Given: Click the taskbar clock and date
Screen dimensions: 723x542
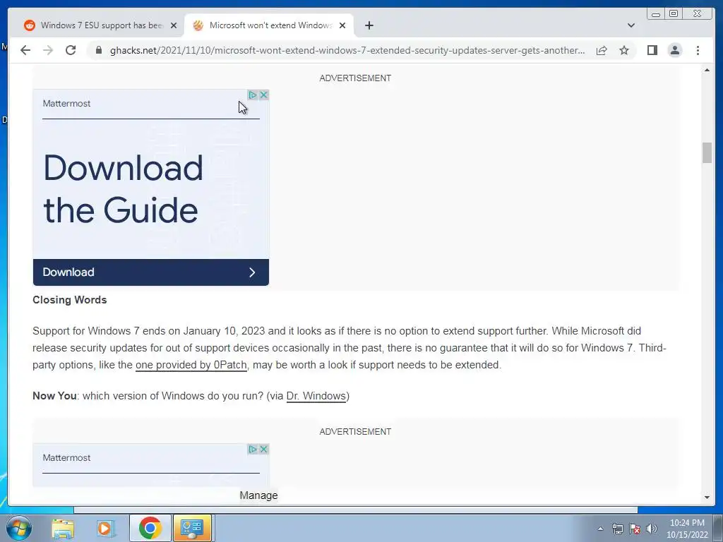Looking at the screenshot, I should (687, 529).
